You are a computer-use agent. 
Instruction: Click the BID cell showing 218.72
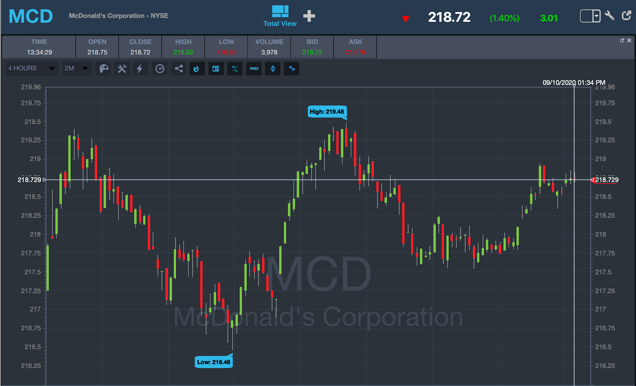(312, 47)
